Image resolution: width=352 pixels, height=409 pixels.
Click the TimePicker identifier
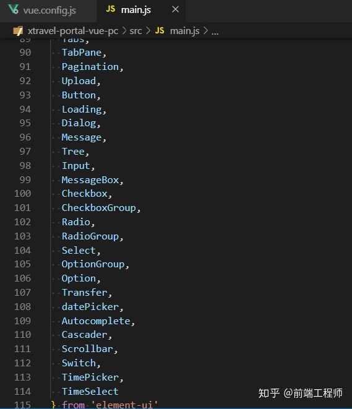tap(90, 377)
